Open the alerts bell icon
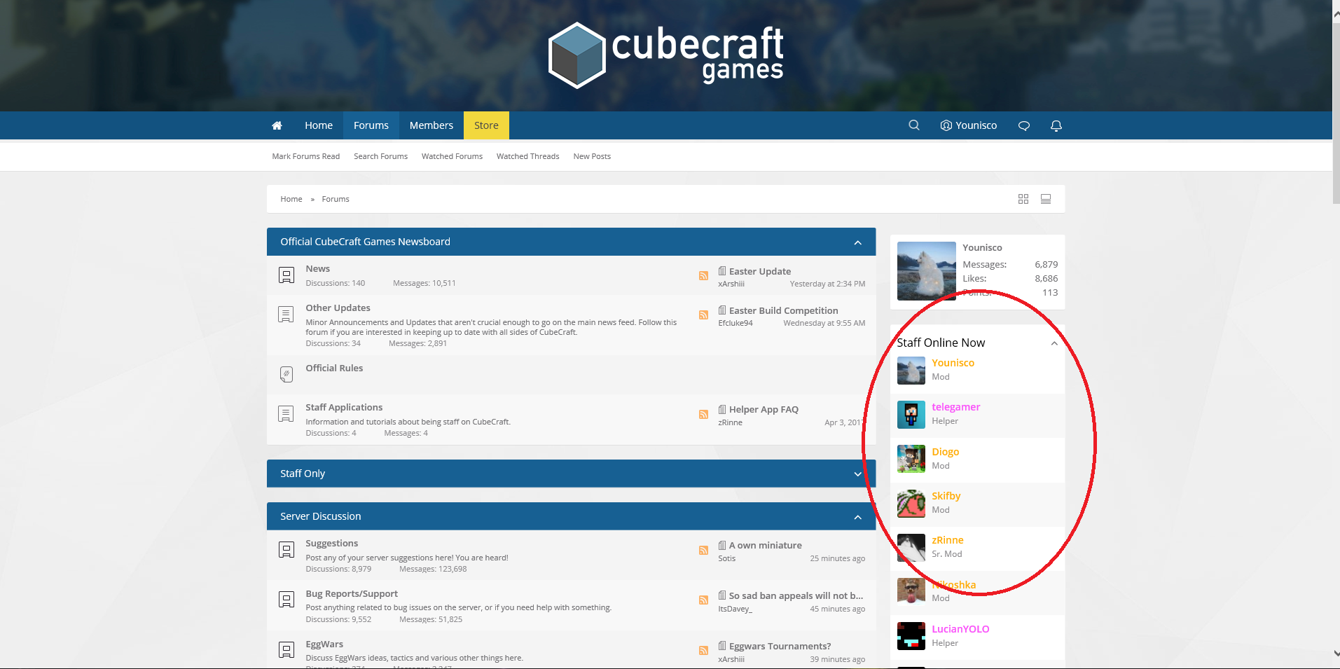The height and width of the screenshot is (669, 1340). pos(1056,126)
